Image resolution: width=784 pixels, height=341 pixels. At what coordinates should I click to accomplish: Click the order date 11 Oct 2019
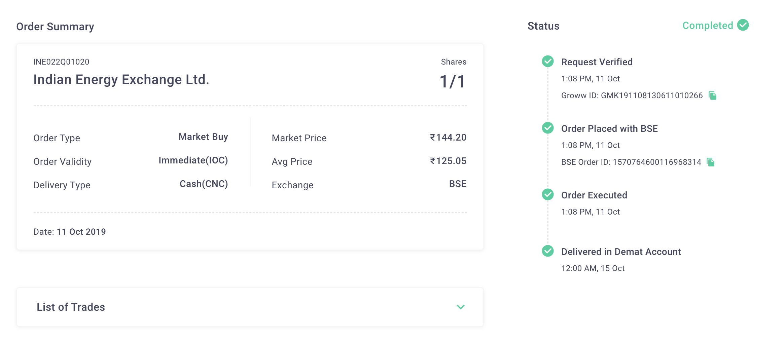click(x=81, y=232)
